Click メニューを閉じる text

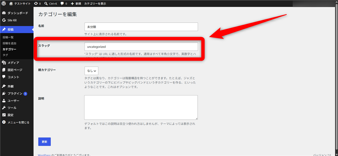[x=18, y=122]
